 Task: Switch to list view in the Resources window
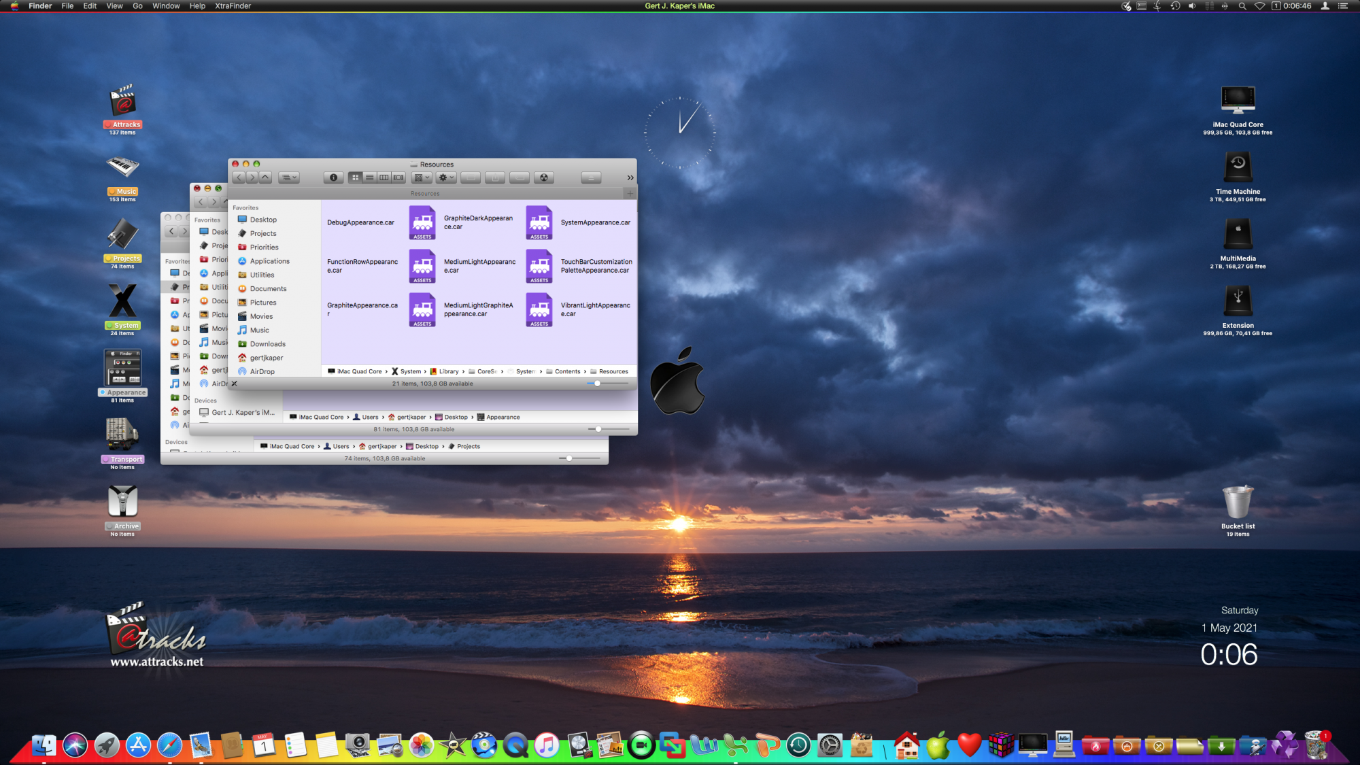(x=369, y=177)
